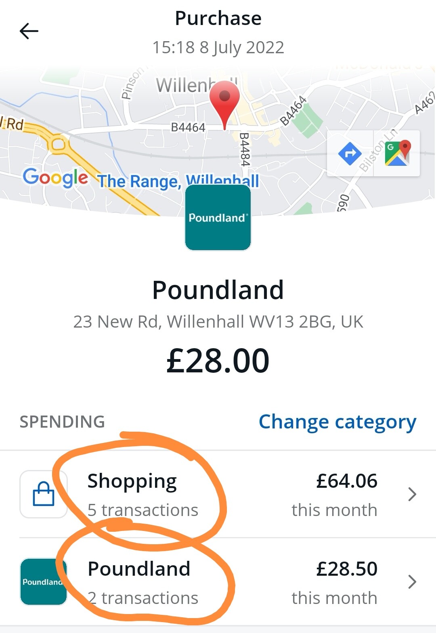Select the Shopping category label
This screenshot has height=633, width=436.
coord(132,481)
